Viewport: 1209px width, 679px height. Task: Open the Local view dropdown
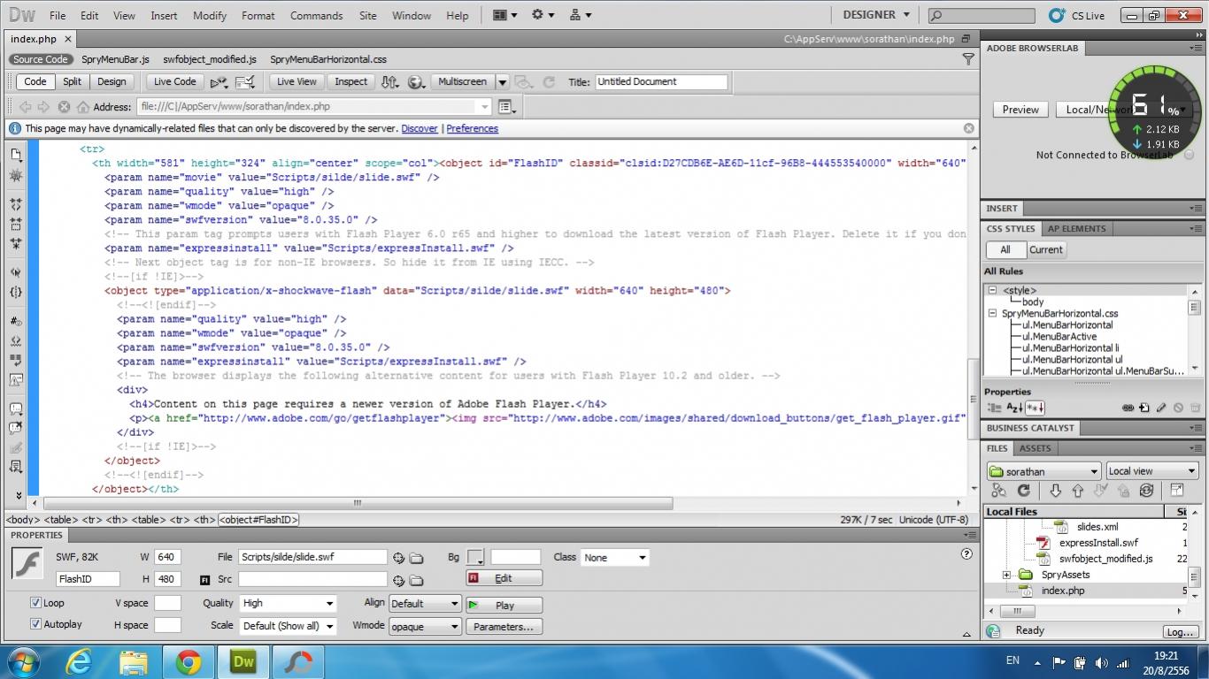(x=1151, y=471)
